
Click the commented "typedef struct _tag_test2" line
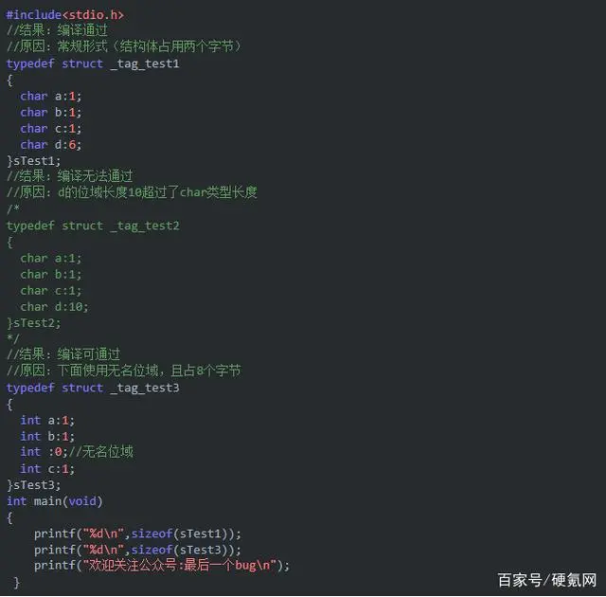point(92,226)
